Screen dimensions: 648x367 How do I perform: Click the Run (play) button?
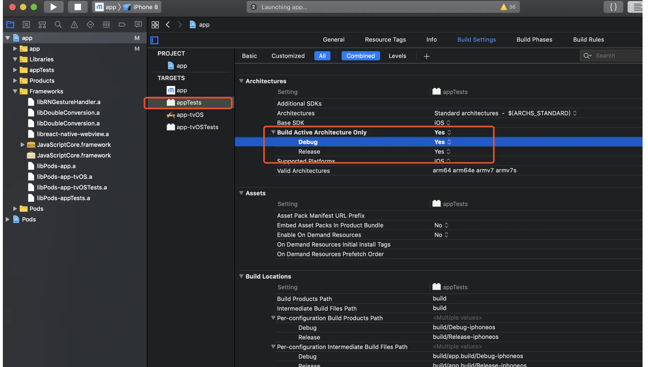coord(54,7)
